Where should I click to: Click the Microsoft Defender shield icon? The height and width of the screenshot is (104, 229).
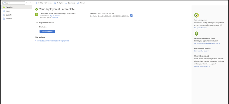(196, 34)
